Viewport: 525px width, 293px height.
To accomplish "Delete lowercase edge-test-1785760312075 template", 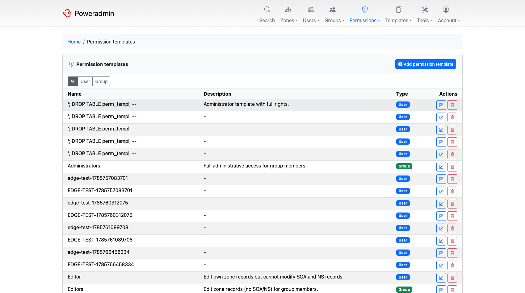I will pyautogui.click(x=452, y=204).
